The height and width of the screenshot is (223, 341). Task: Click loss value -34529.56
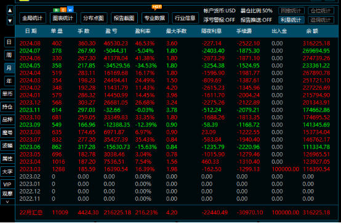[x=117, y=66]
